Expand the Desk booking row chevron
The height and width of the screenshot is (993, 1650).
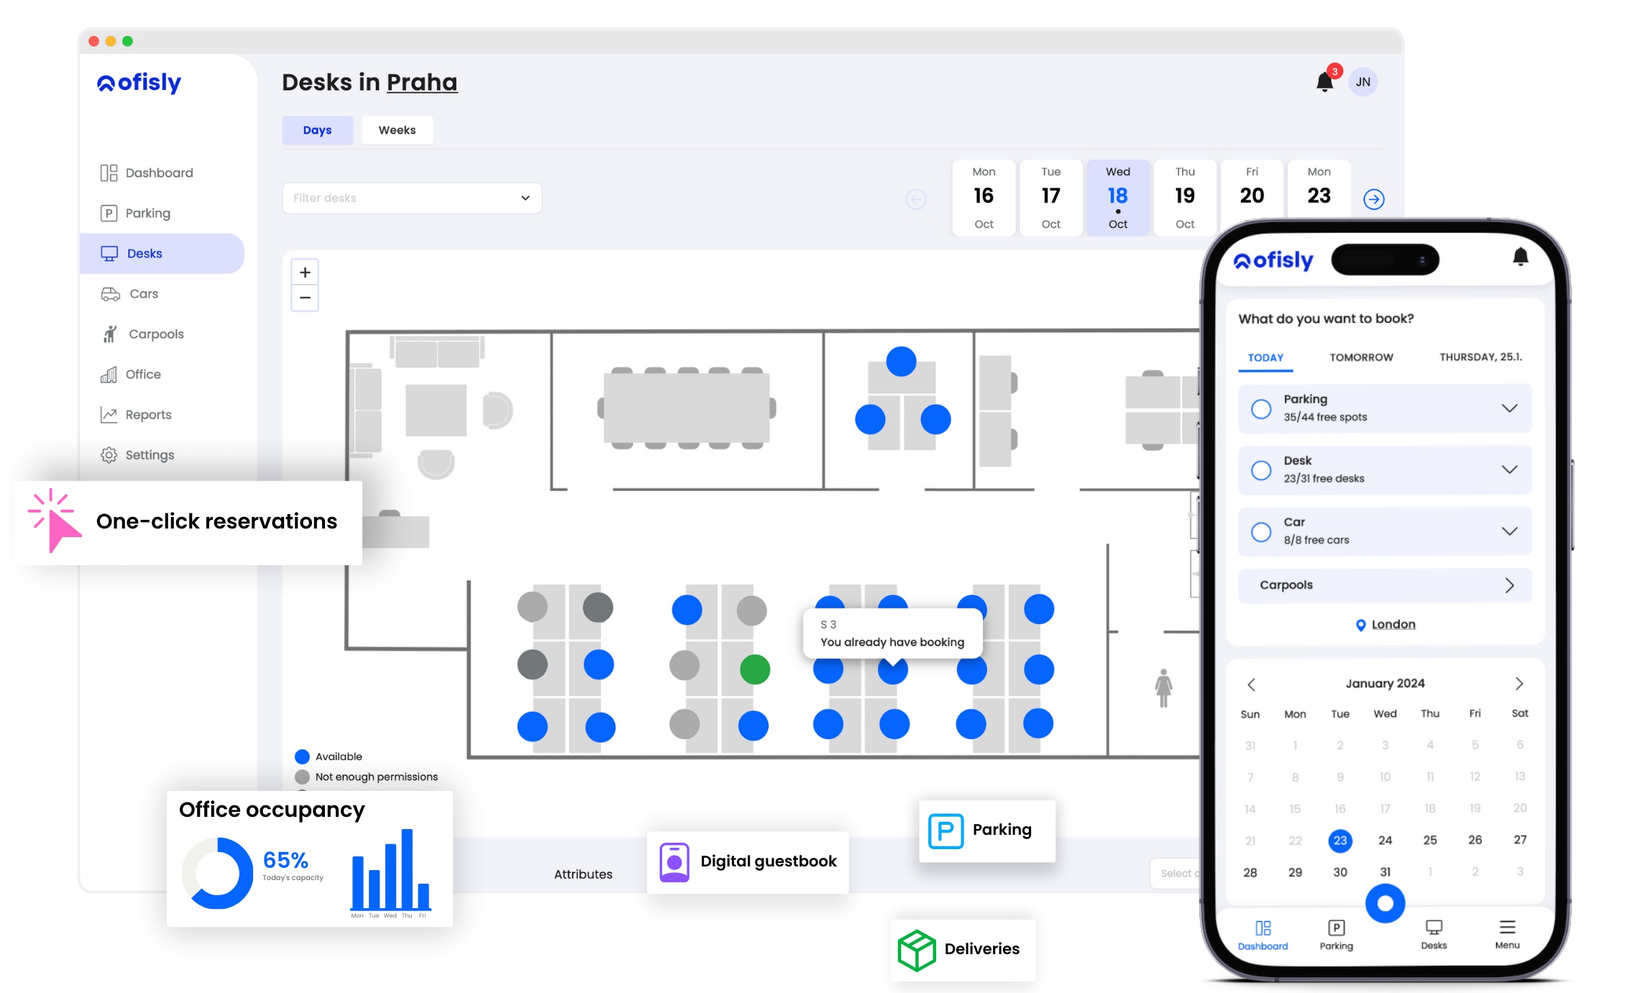(x=1509, y=470)
